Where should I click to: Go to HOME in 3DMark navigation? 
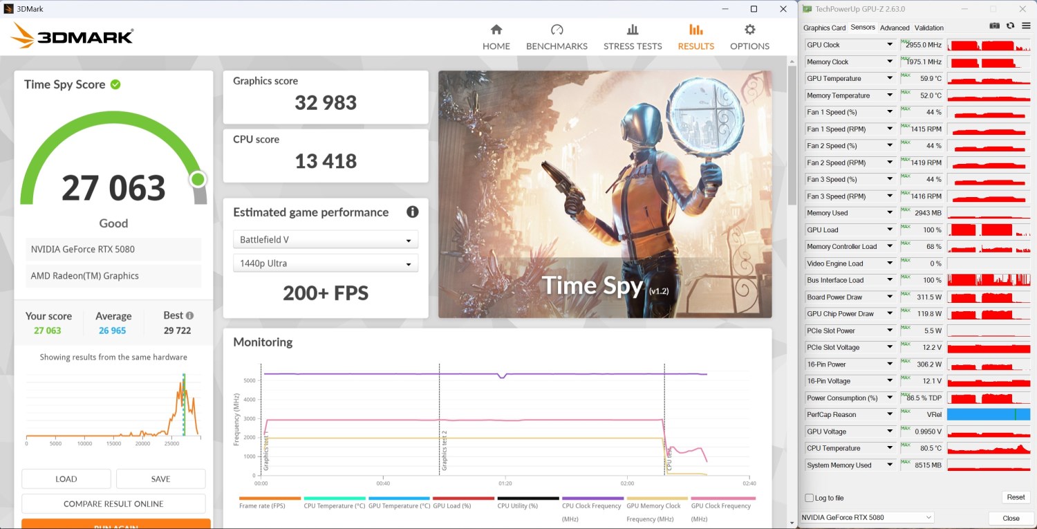(x=496, y=37)
